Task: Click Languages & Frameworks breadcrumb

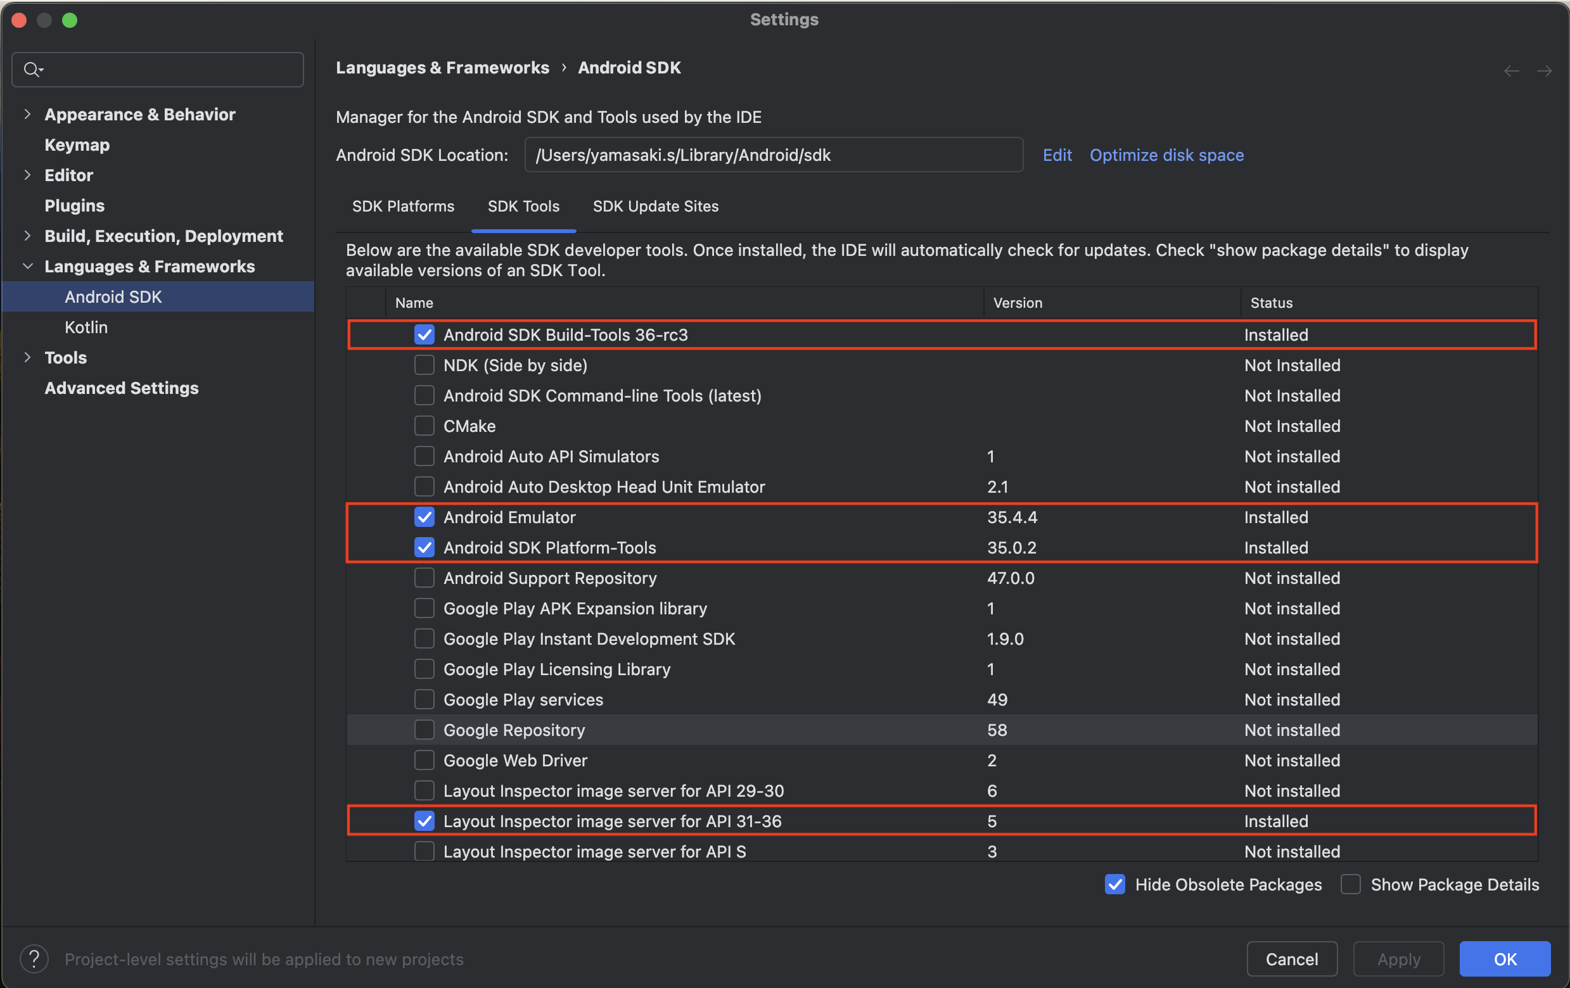Action: point(442,68)
